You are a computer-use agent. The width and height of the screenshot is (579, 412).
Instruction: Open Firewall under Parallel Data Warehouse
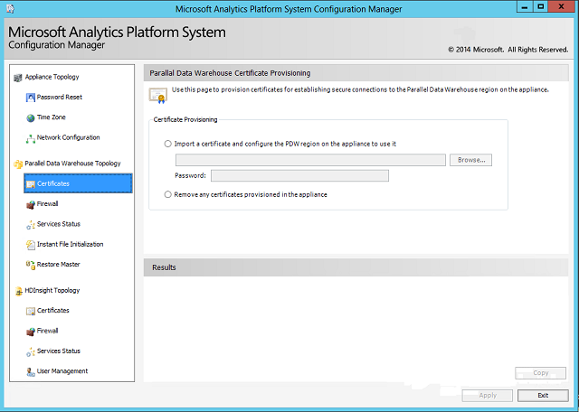[47, 204]
